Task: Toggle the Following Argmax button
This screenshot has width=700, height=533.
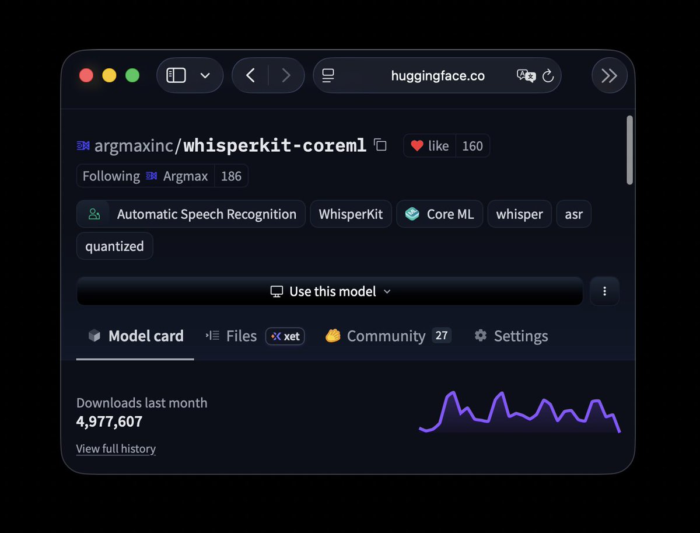Action: click(x=145, y=176)
